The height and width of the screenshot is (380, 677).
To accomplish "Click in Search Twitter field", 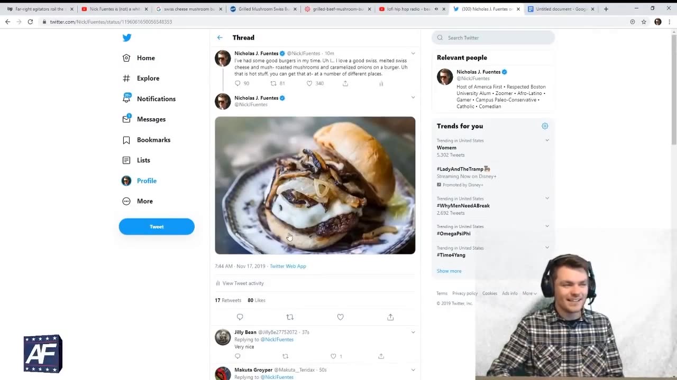I will coord(493,37).
